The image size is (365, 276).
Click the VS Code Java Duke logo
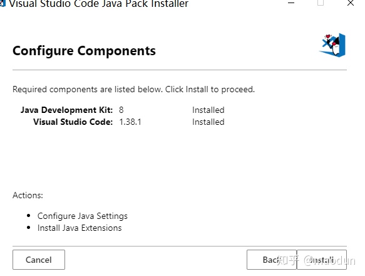tap(332, 45)
